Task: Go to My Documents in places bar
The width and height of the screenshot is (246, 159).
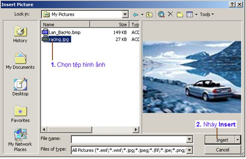Action: (x=20, y=61)
